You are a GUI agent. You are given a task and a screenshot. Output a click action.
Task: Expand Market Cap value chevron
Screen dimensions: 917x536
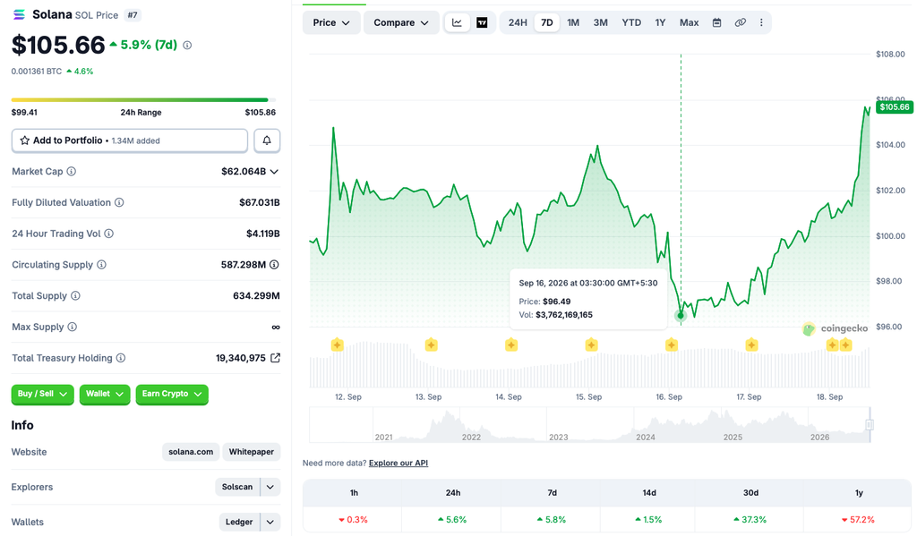coord(274,171)
